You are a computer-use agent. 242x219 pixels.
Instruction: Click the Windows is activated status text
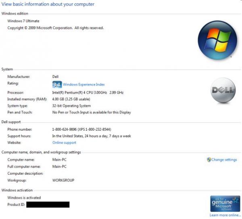coord(24,198)
